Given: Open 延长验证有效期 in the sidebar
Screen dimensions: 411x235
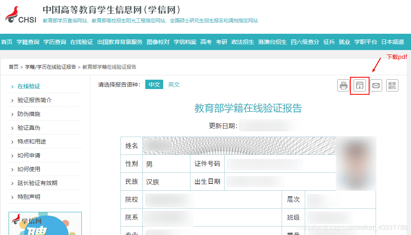Looking at the screenshot, I should (x=37, y=183).
